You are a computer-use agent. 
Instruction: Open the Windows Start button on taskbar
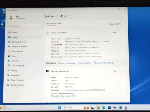click(59, 108)
